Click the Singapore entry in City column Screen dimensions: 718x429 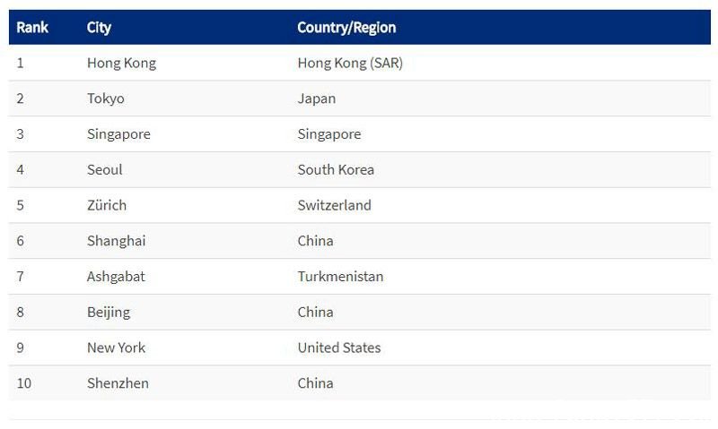[x=118, y=134]
